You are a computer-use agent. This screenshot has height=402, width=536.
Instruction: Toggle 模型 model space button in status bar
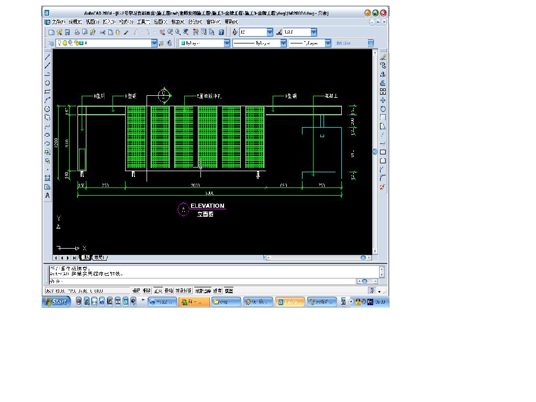pos(229,291)
